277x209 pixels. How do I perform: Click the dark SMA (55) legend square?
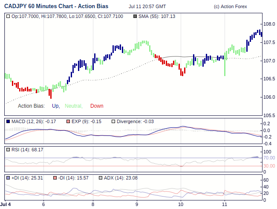point(135,16)
